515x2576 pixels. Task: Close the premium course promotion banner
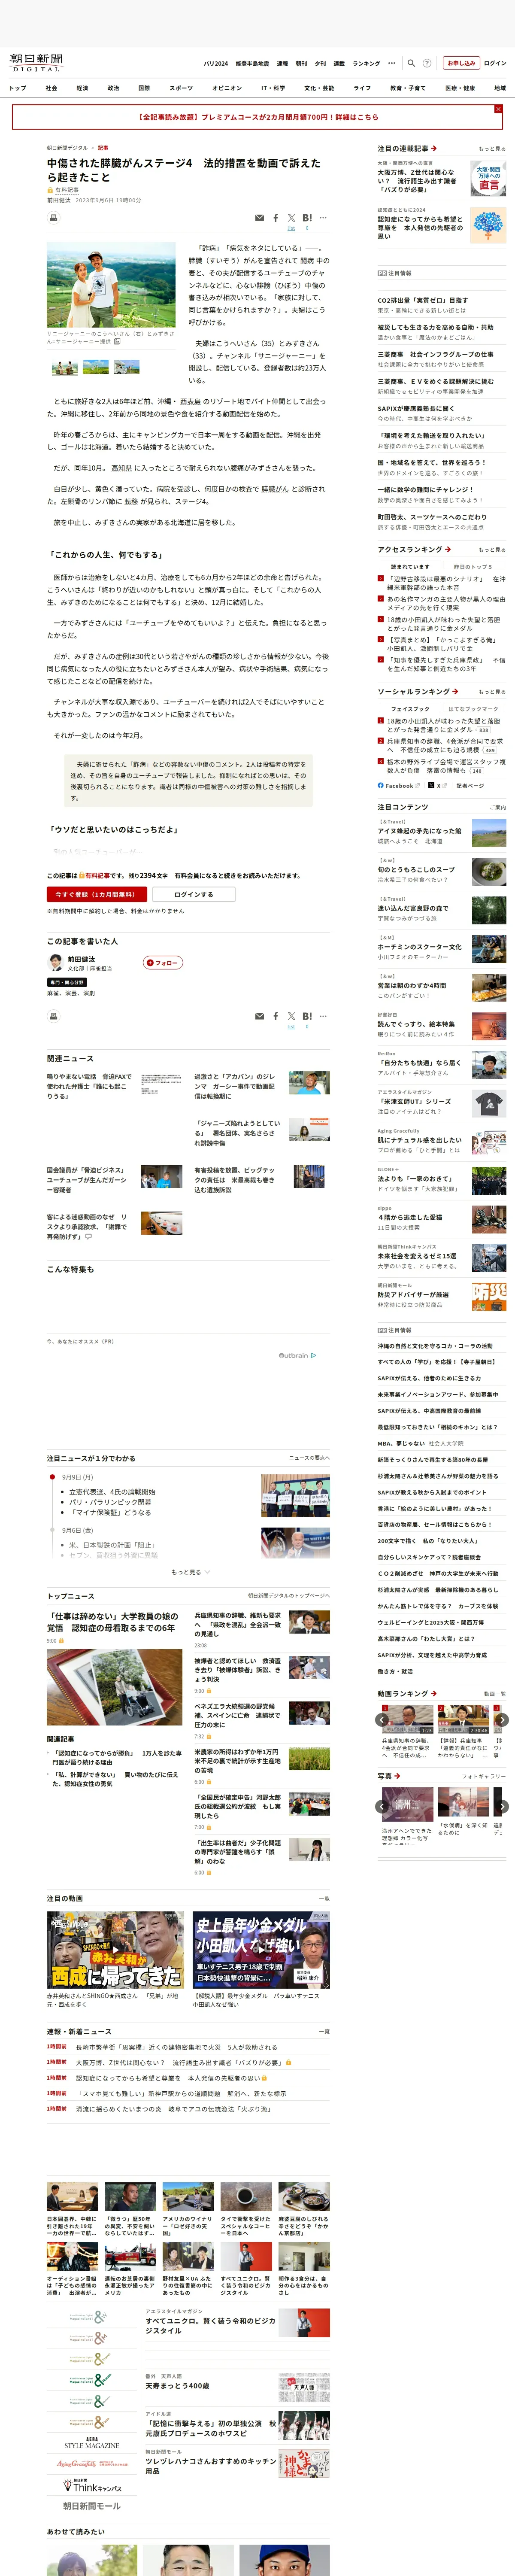tap(498, 109)
